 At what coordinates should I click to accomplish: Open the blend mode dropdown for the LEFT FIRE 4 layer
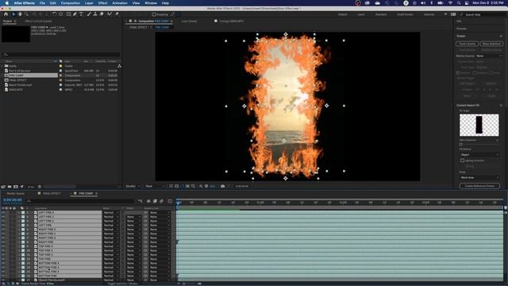[x=111, y=212]
